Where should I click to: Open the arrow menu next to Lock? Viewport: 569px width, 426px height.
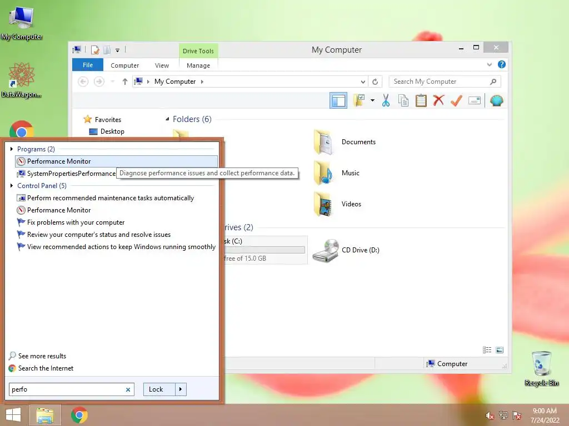click(181, 389)
